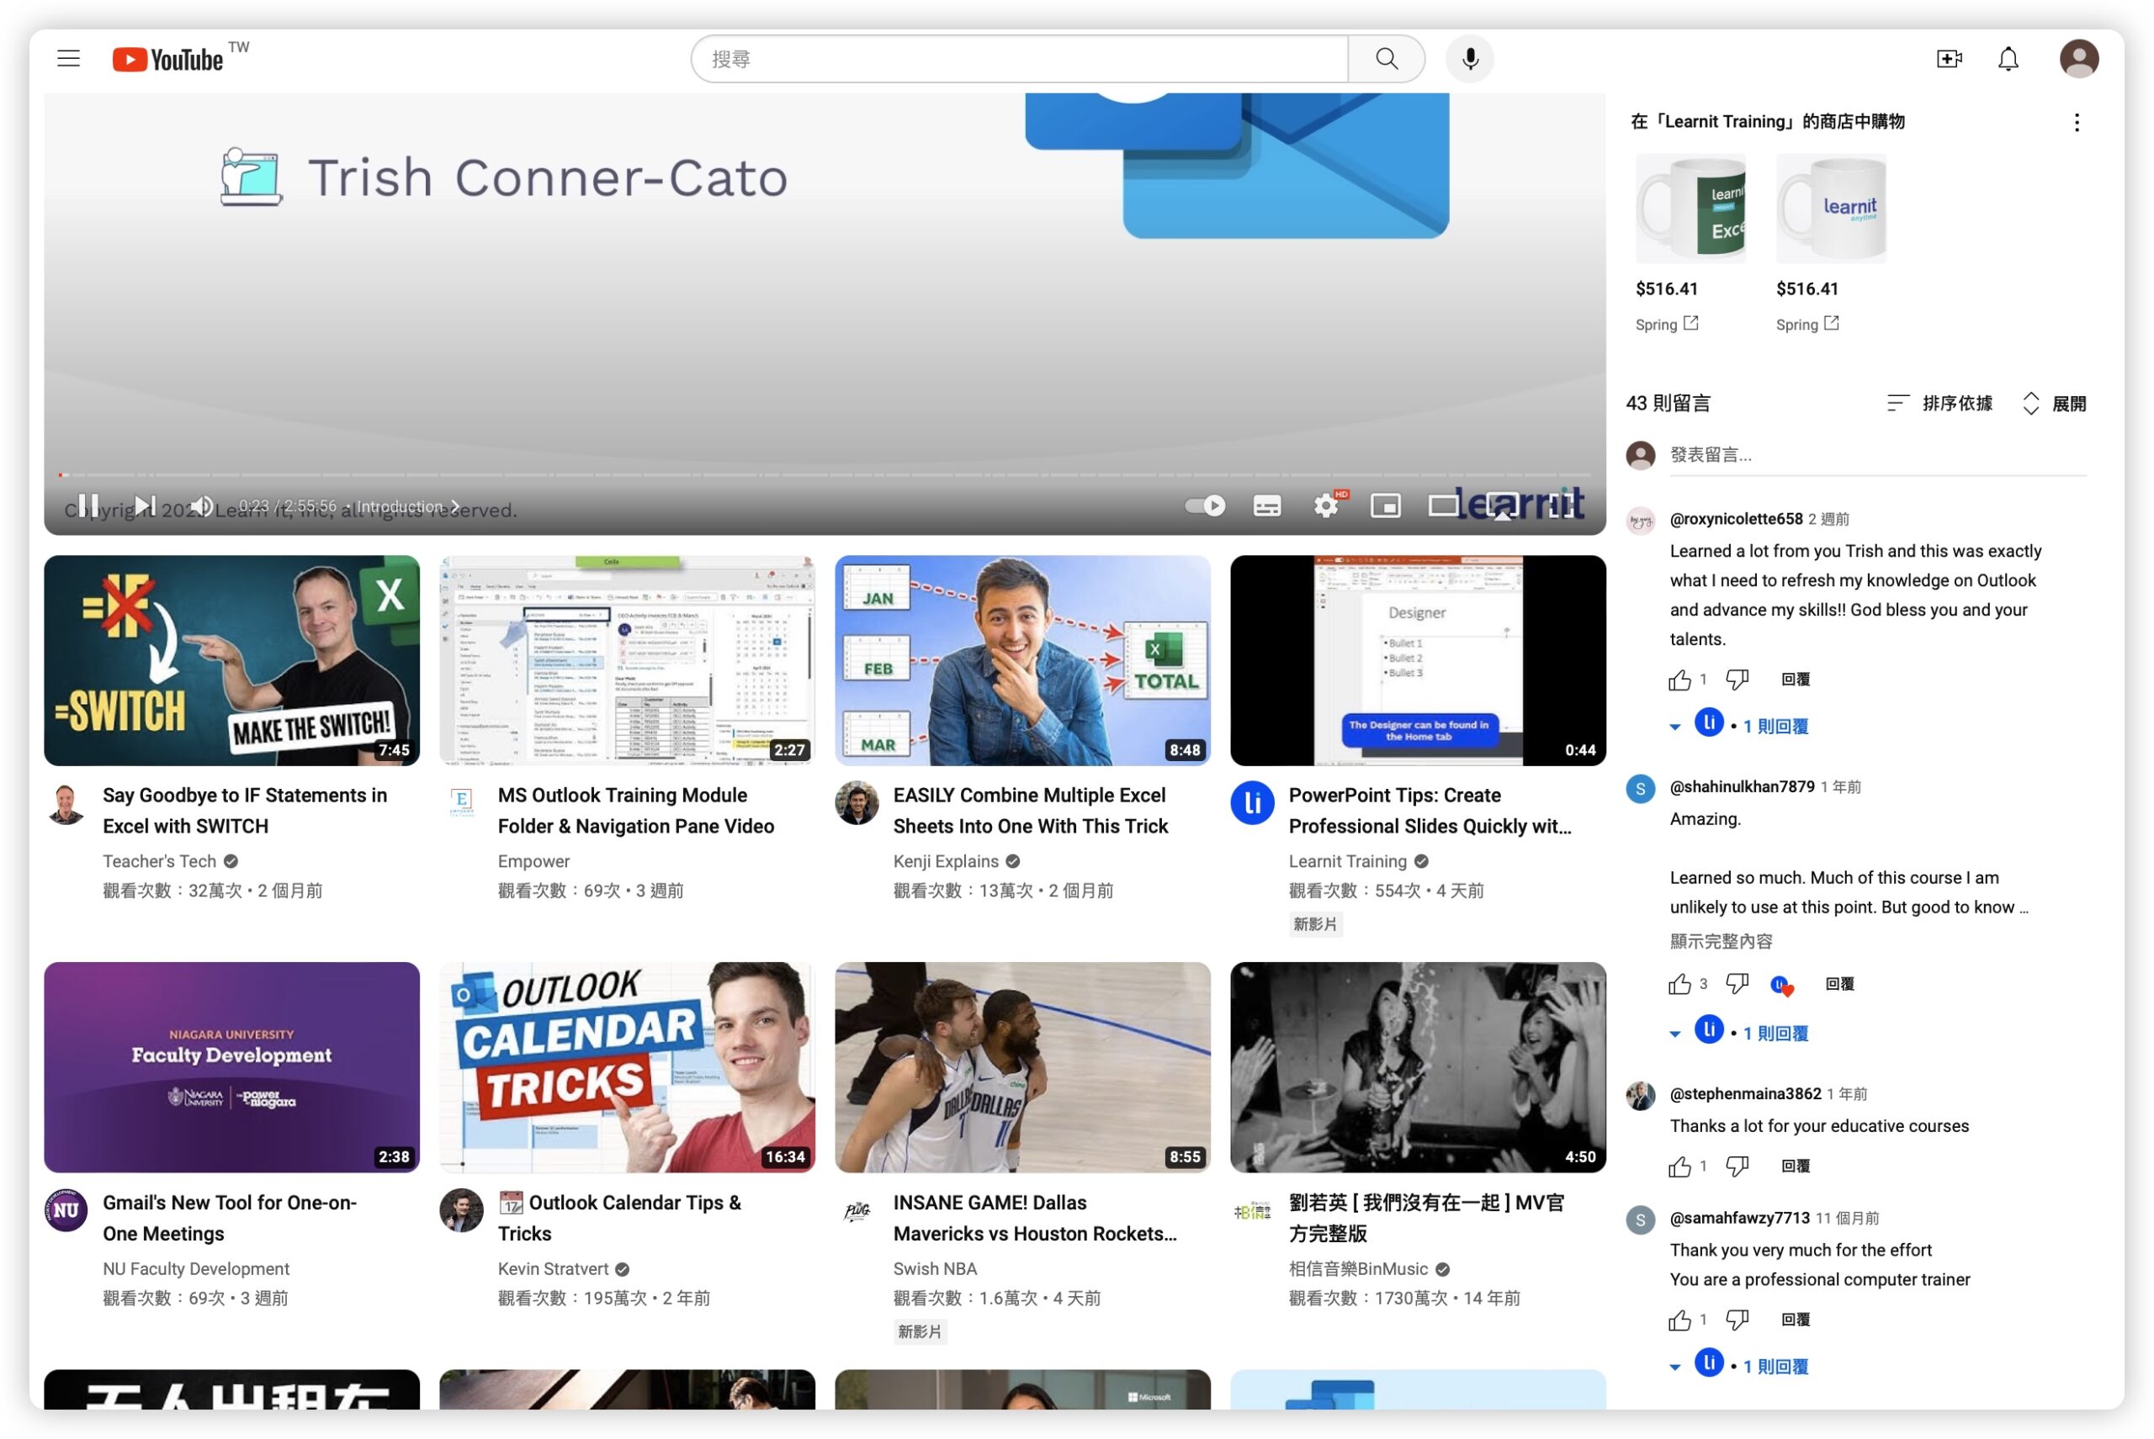Open Spring link under first mug
The width and height of the screenshot is (2154, 1439).
(1667, 324)
